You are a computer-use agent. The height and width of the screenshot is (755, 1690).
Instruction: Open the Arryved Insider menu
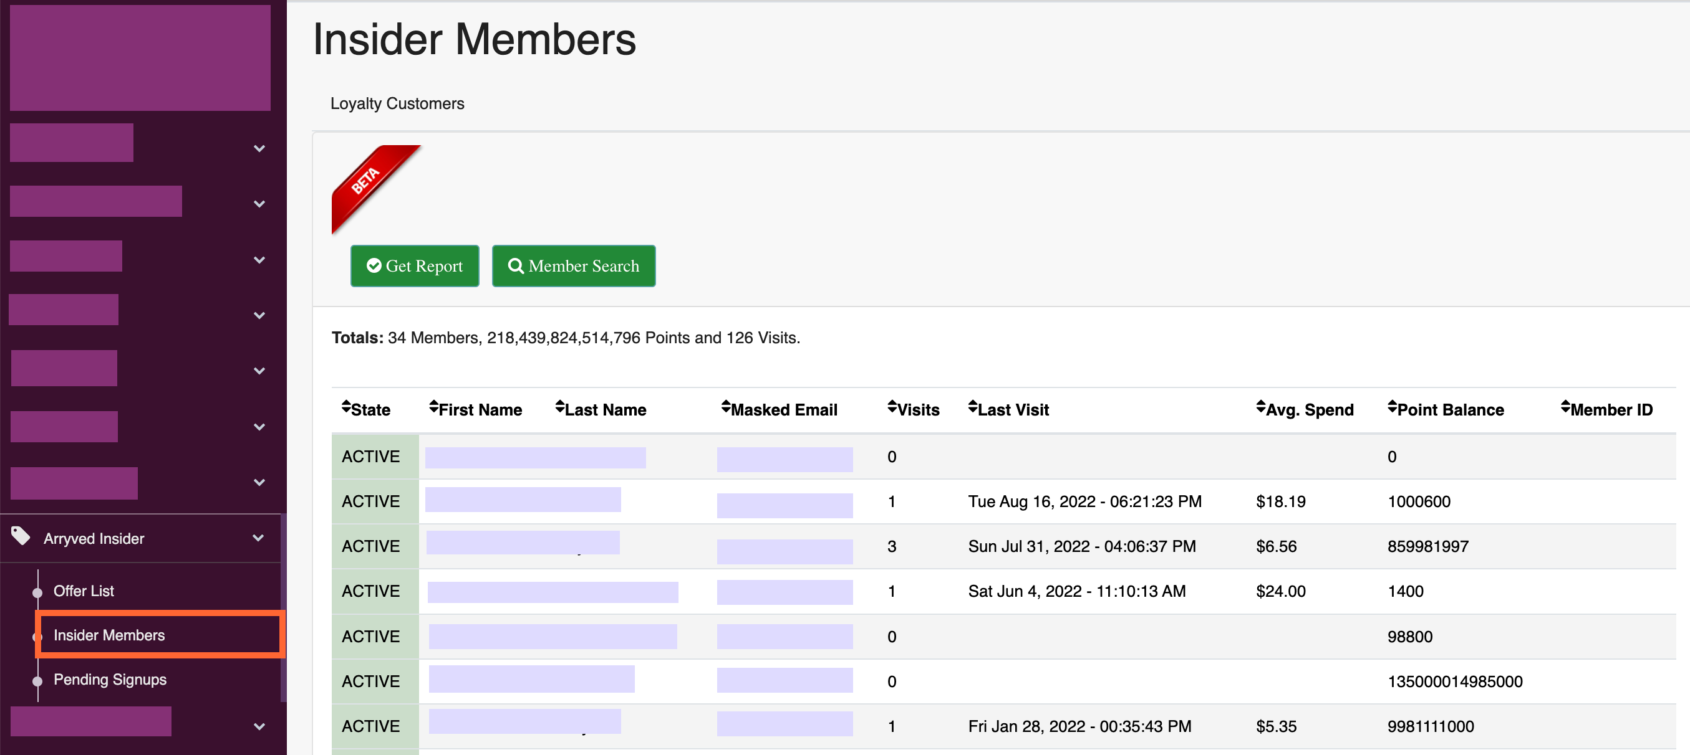pyautogui.click(x=140, y=538)
